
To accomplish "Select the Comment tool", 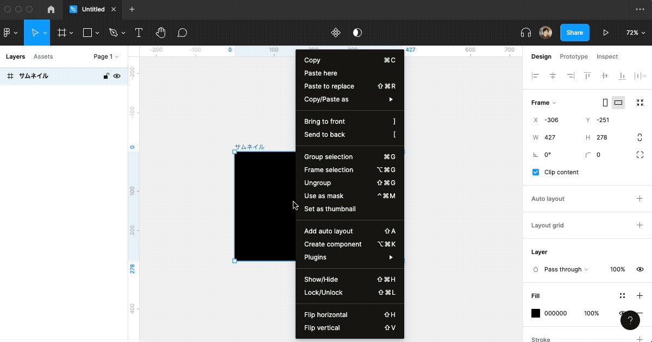I will [182, 33].
